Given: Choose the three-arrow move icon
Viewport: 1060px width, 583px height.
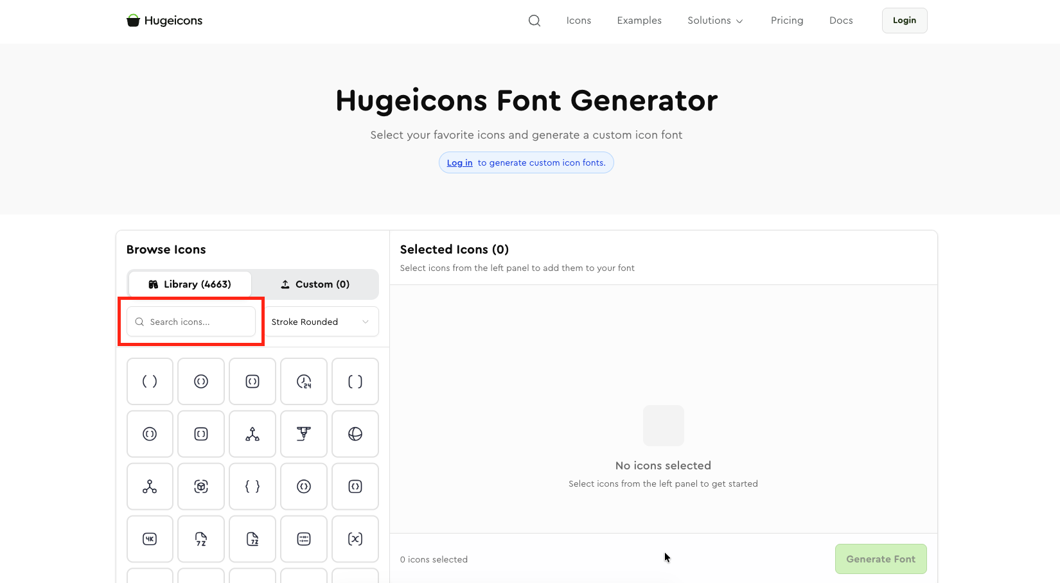Looking at the screenshot, I should [x=252, y=434].
